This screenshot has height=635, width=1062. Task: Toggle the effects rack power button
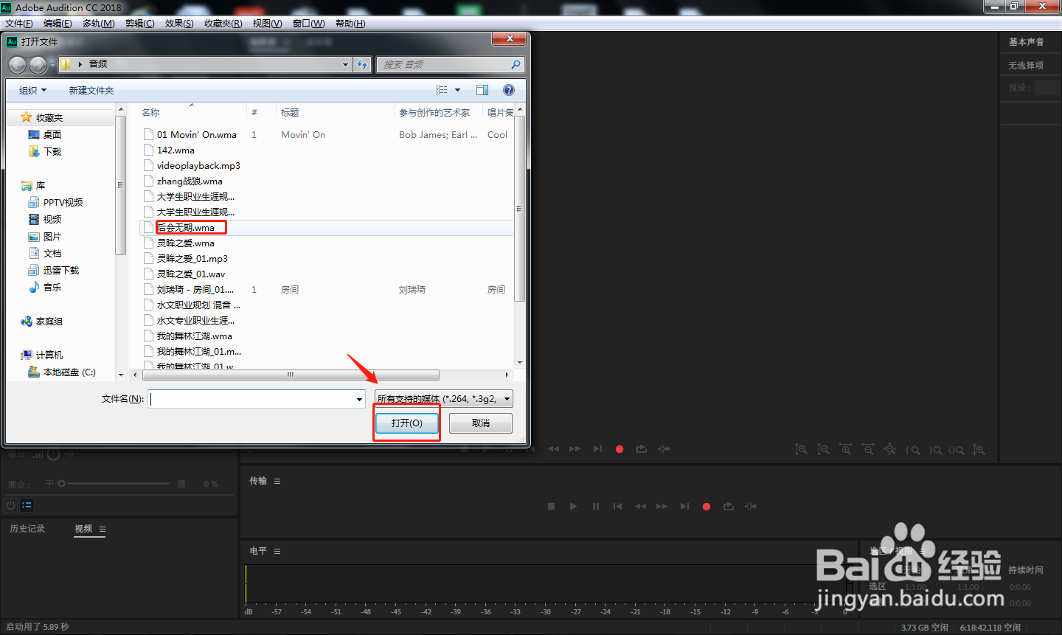coord(10,505)
